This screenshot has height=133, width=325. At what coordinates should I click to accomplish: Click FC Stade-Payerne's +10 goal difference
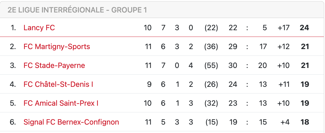(x=283, y=66)
